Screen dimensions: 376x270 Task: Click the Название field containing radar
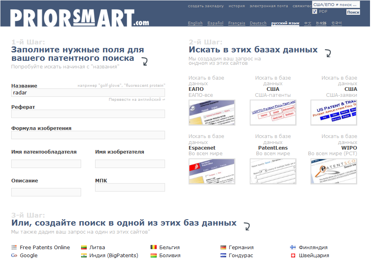pos(88,93)
